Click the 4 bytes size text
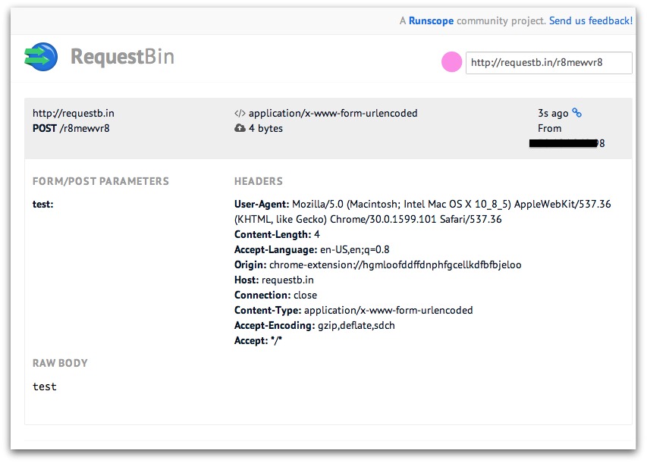 (265, 128)
